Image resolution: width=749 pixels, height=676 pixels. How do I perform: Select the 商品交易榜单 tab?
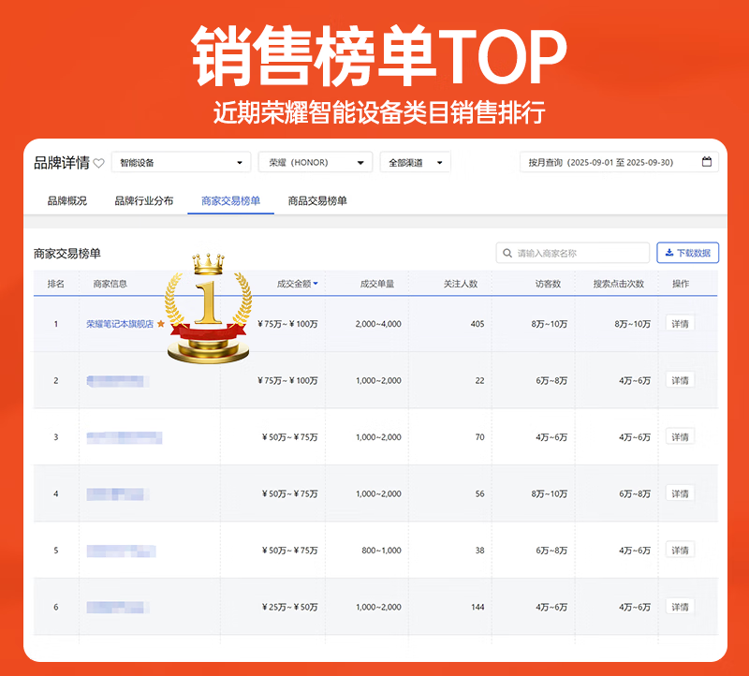317,200
